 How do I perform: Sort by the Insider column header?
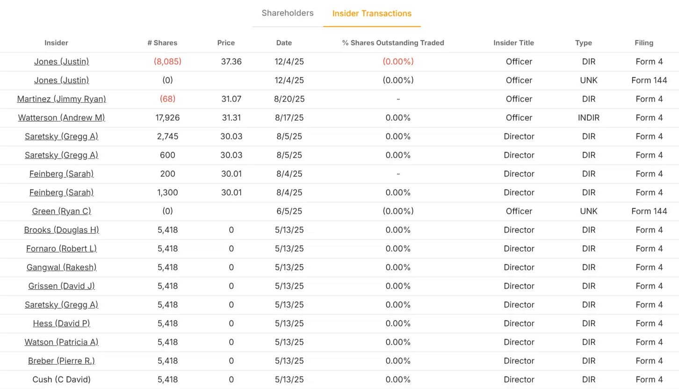click(x=56, y=43)
